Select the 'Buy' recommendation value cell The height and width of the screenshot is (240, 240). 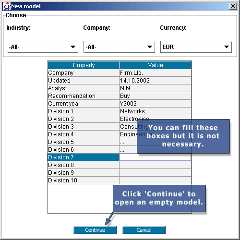pos(155,96)
